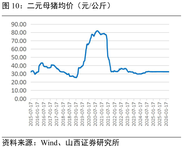
Task: Click the y-axis label 90.00
Action: click(x=19, y=24)
